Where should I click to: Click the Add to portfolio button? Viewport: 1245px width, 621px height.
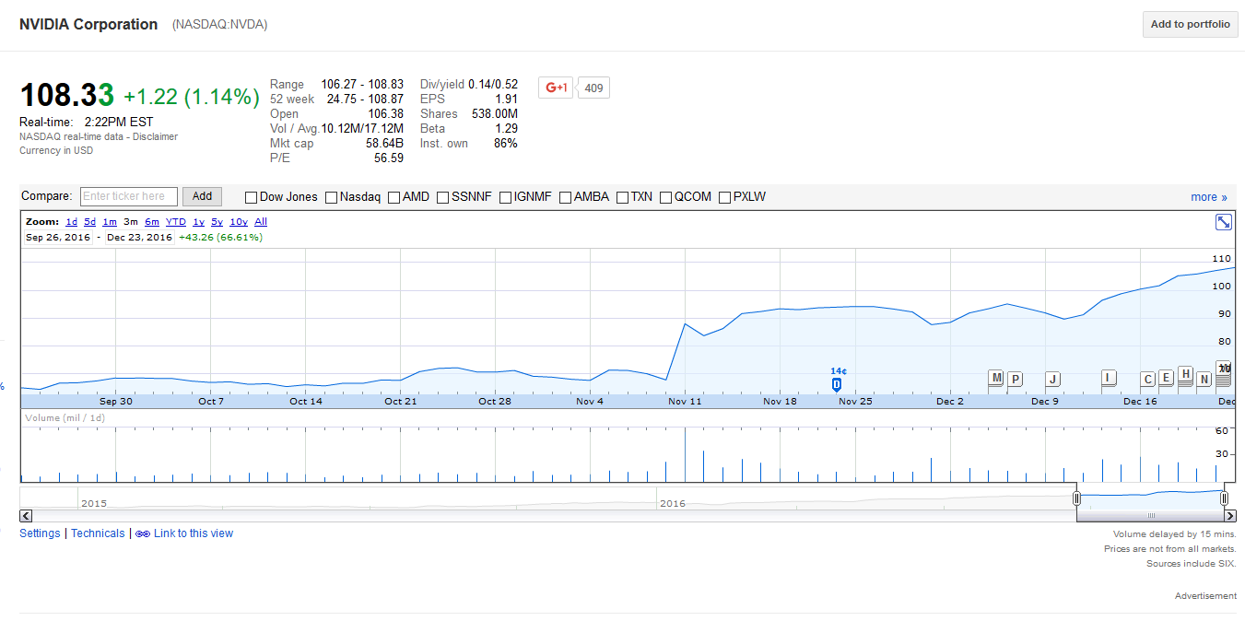point(1190,24)
